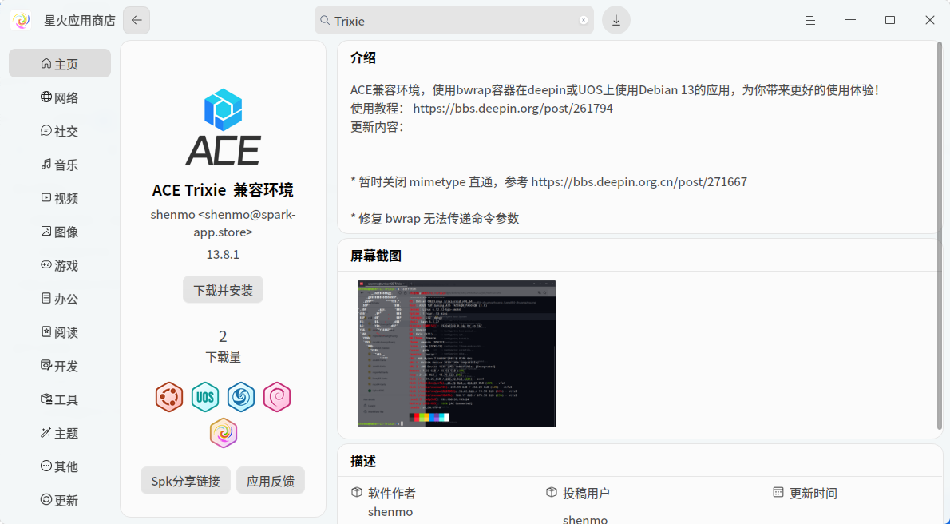Click 应用反馈 app feedback button

270,481
